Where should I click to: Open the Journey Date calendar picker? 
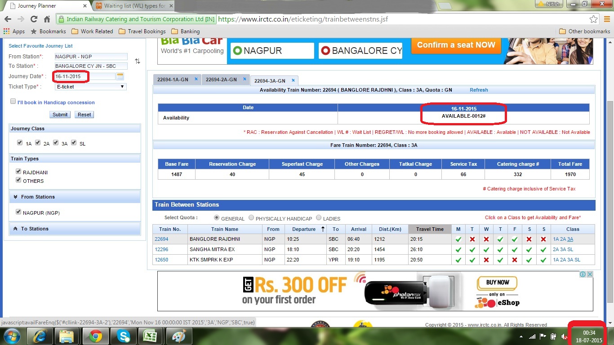click(120, 76)
